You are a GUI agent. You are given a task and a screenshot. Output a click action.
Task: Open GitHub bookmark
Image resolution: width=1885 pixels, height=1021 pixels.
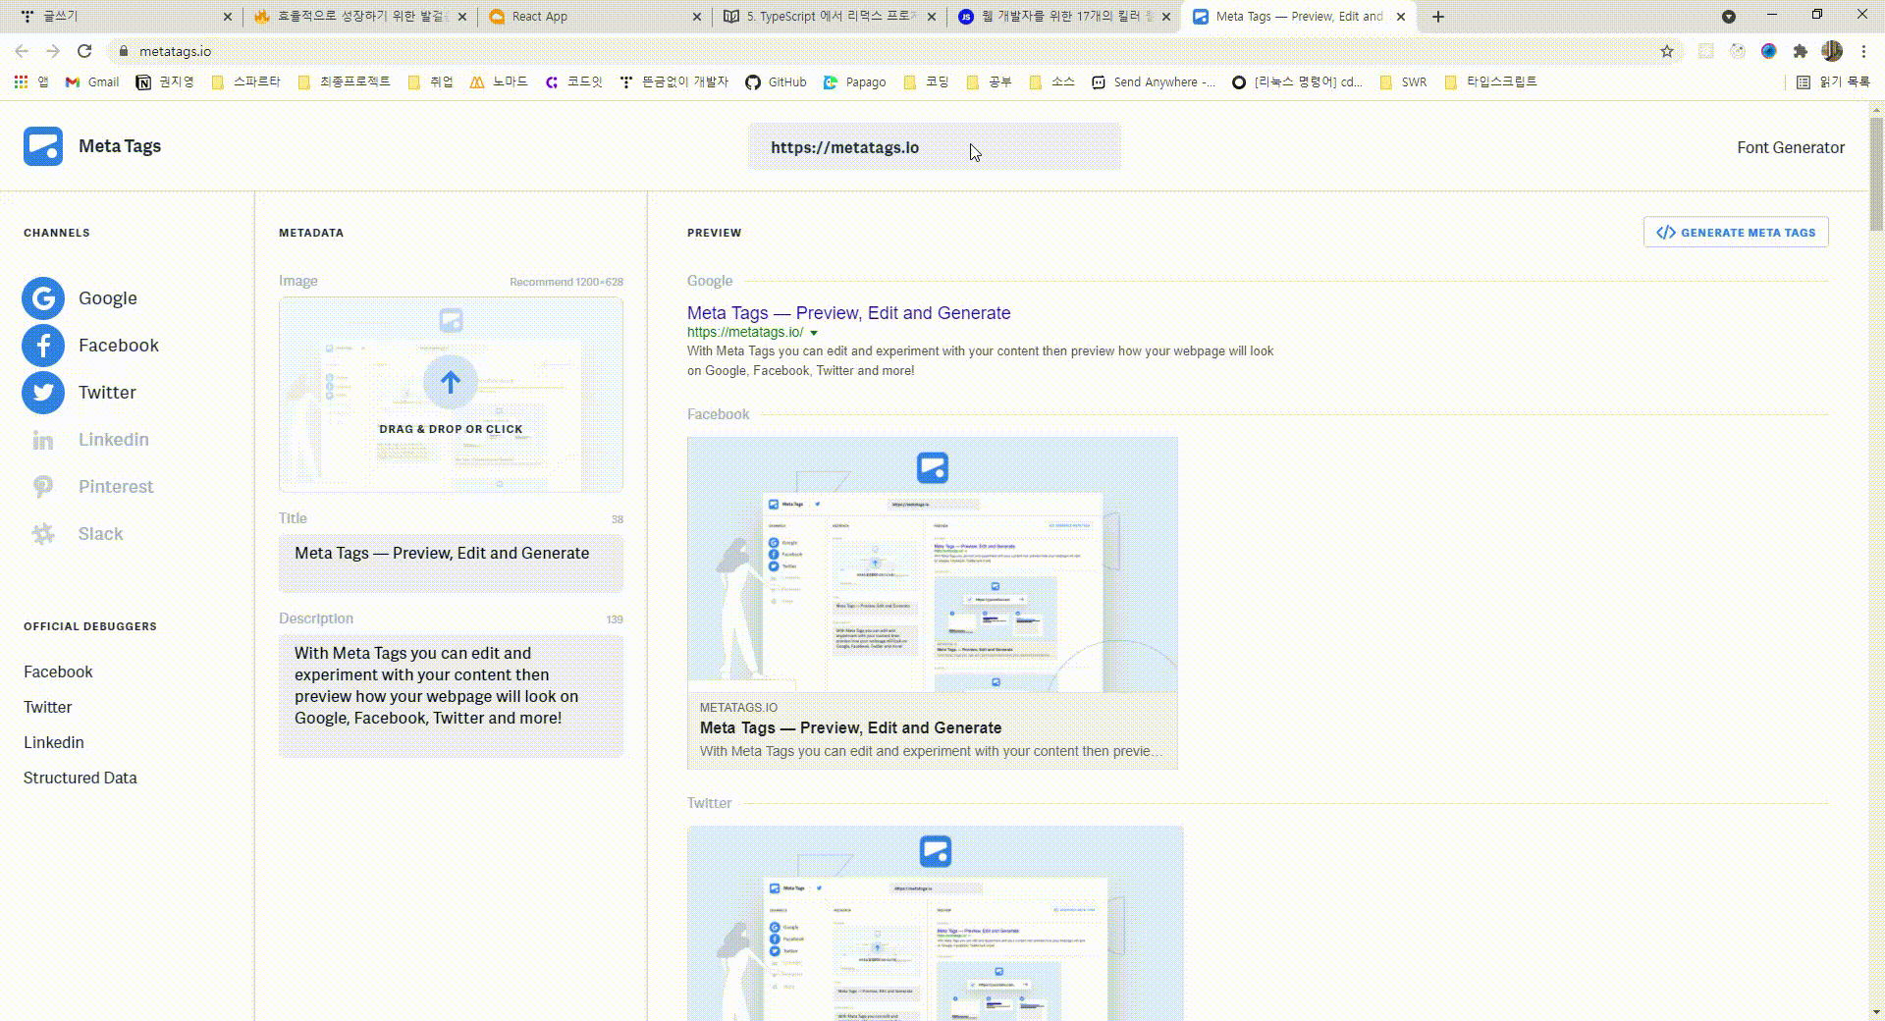776,82
